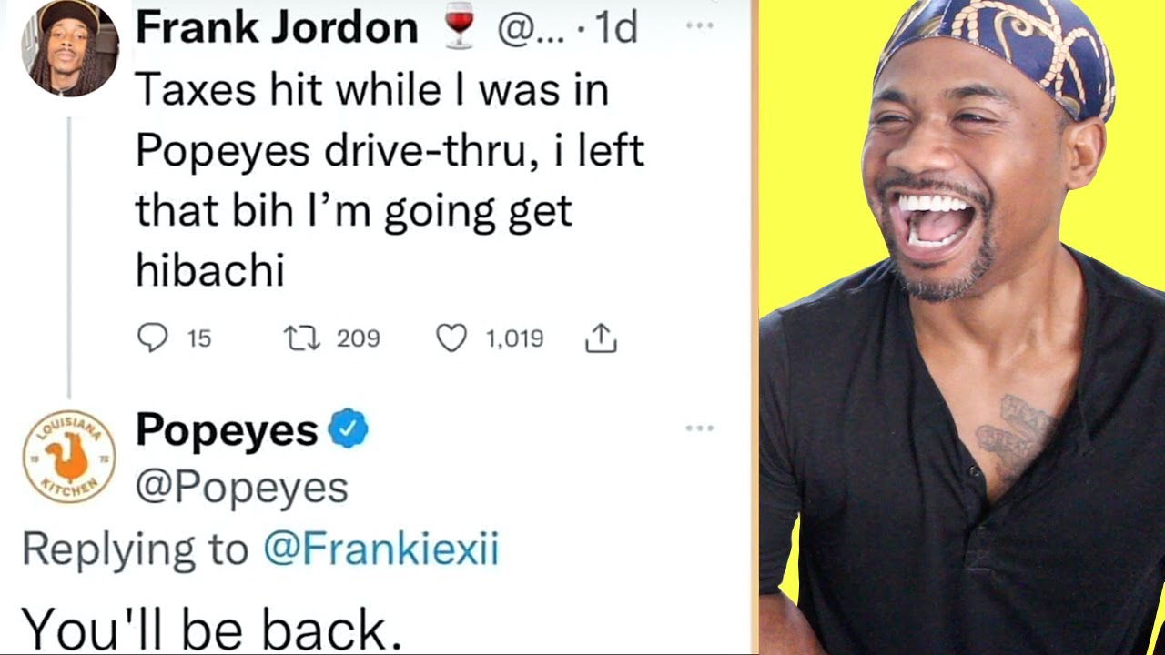Open Popeyes Louisiana Kitchen logo avatar
This screenshot has height=655, width=1165.
tap(69, 457)
